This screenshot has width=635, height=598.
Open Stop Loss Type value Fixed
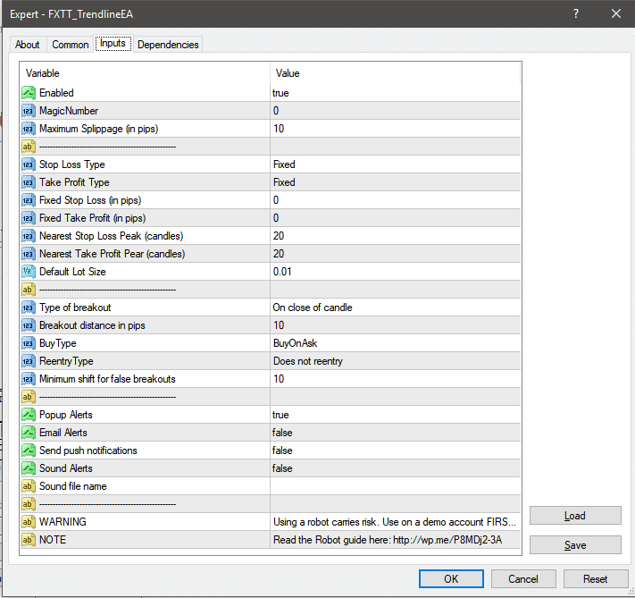point(396,164)
